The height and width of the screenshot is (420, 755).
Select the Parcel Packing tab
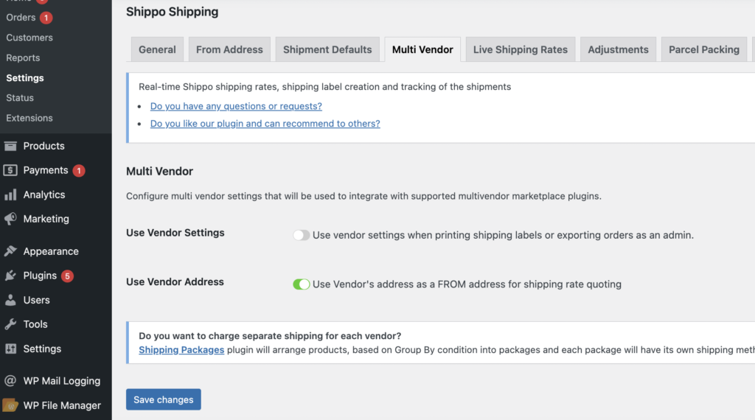[x=703, y=49]
